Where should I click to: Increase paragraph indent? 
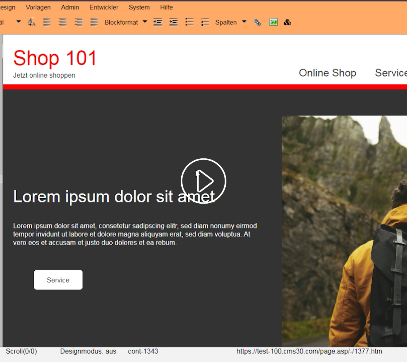click(x=158, y=22)
